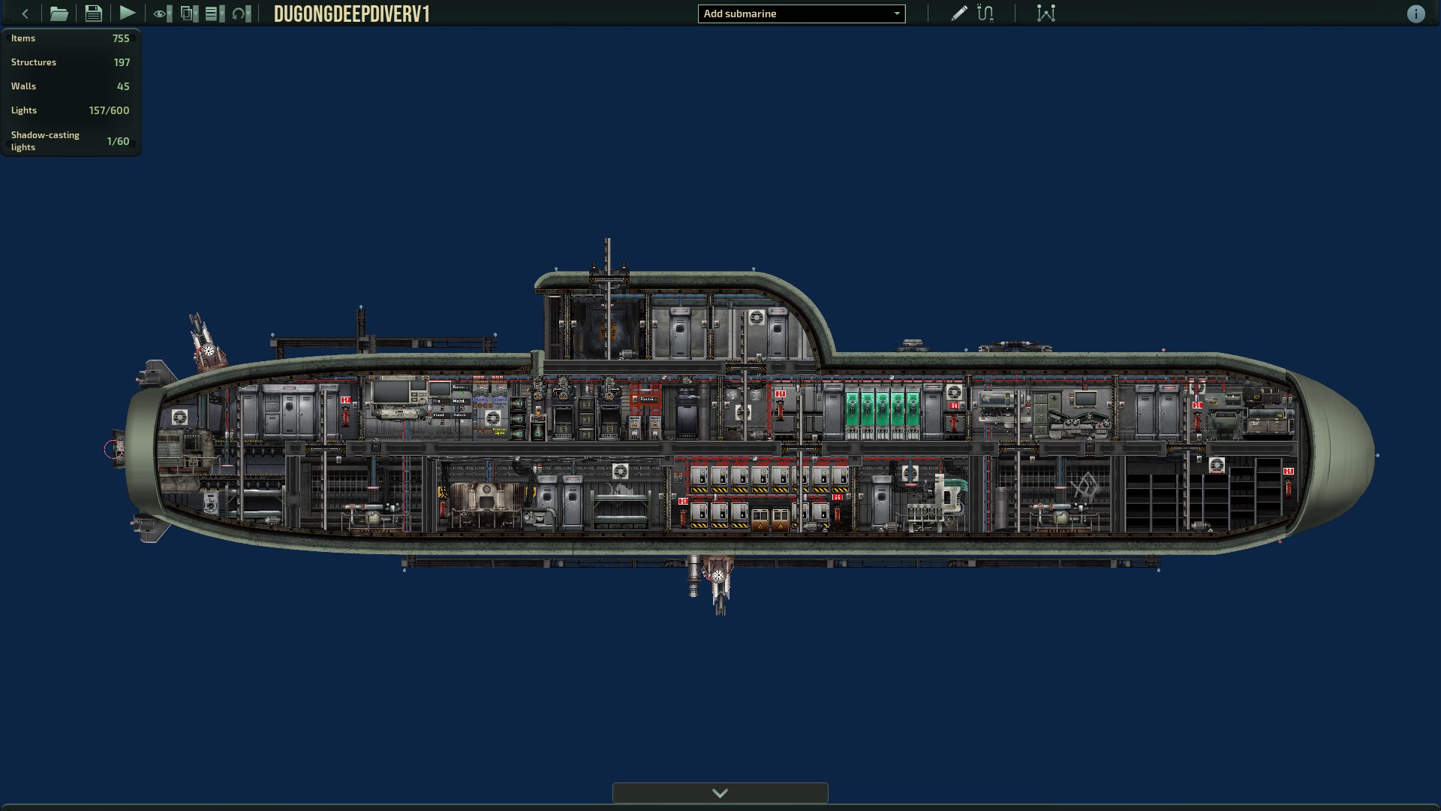Viewport: 1441px width, 811px height.
Task: Open the eye visibility options dropdown
Action: click(x=162, y=14)
